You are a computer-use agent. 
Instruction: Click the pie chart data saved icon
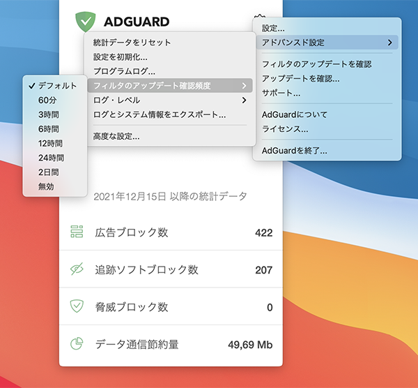coord(77,343)
